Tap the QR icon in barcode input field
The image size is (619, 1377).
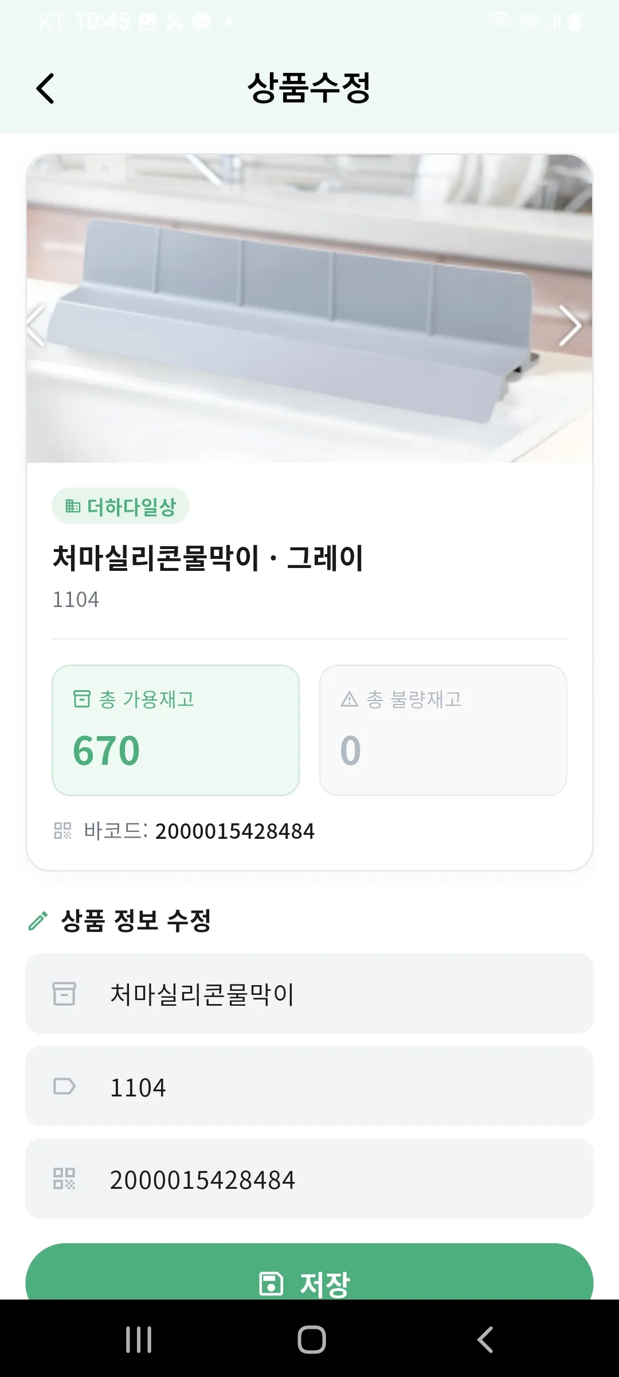click(64, 1179)
